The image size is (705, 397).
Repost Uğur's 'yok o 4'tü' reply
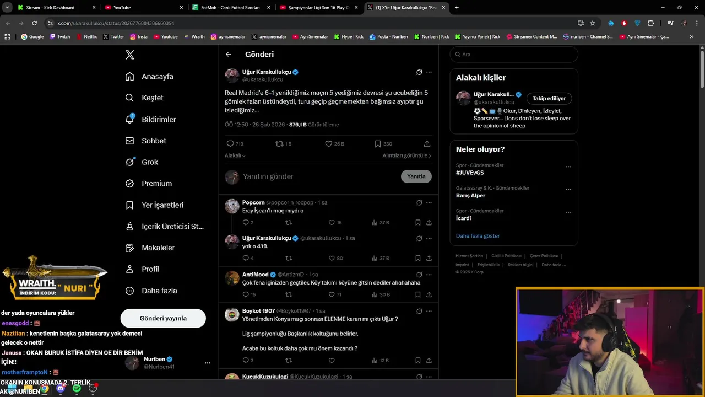click(x=289, y=258)
